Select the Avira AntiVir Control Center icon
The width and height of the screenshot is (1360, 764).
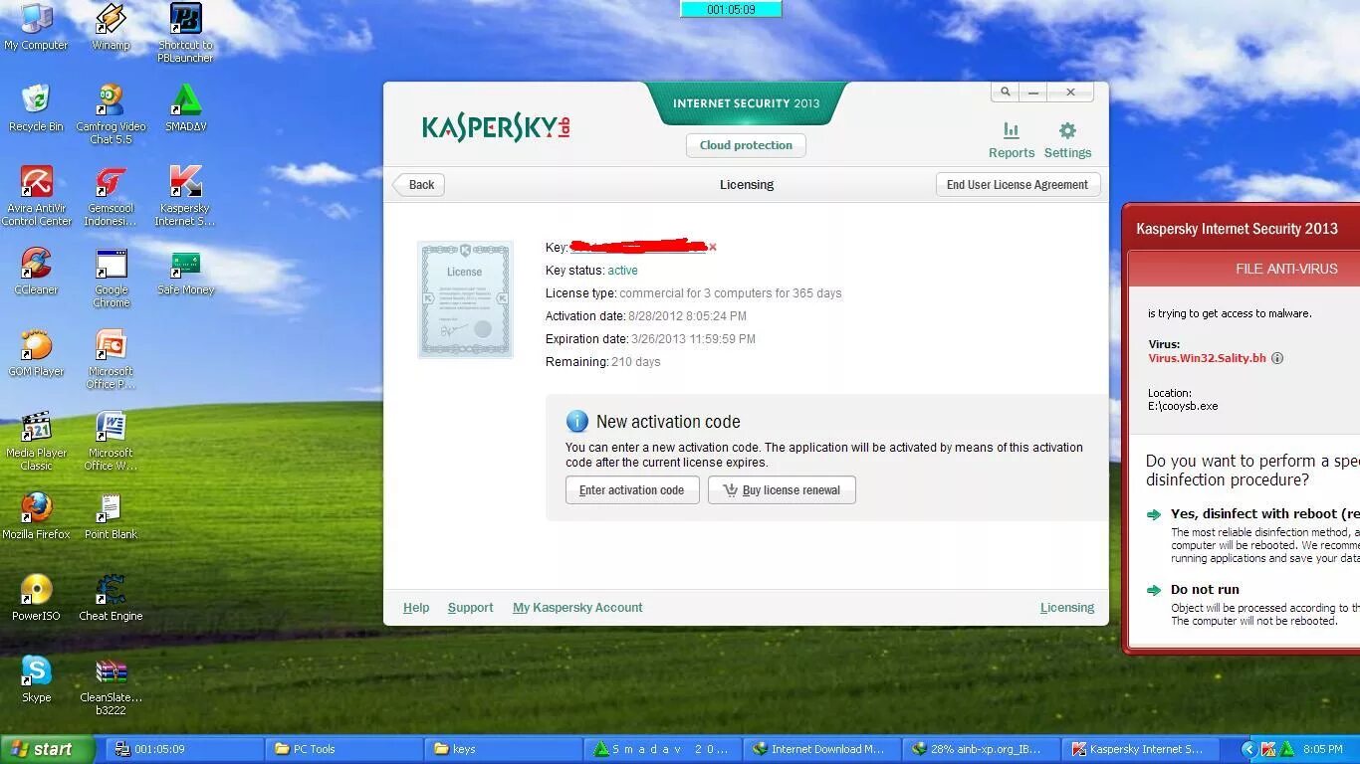(36, 196)
